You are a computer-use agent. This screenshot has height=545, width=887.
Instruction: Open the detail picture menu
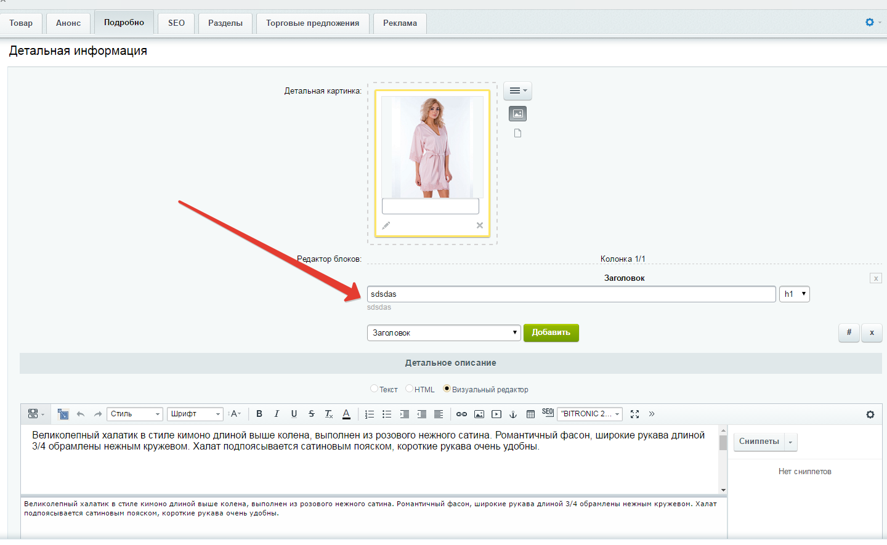point(518,91)
